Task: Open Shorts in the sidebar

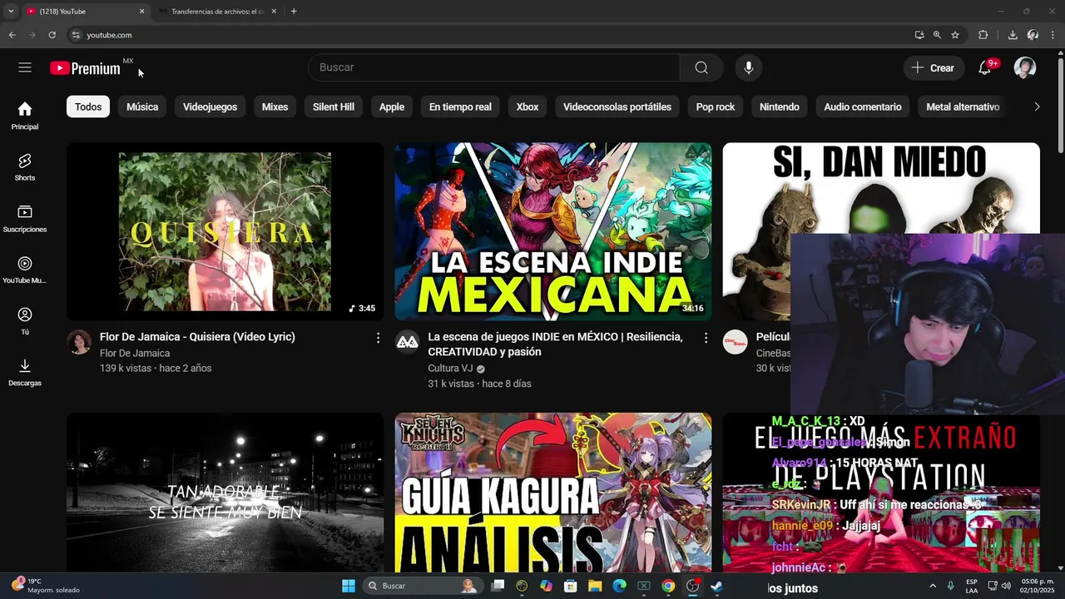Action: (25, 166)
